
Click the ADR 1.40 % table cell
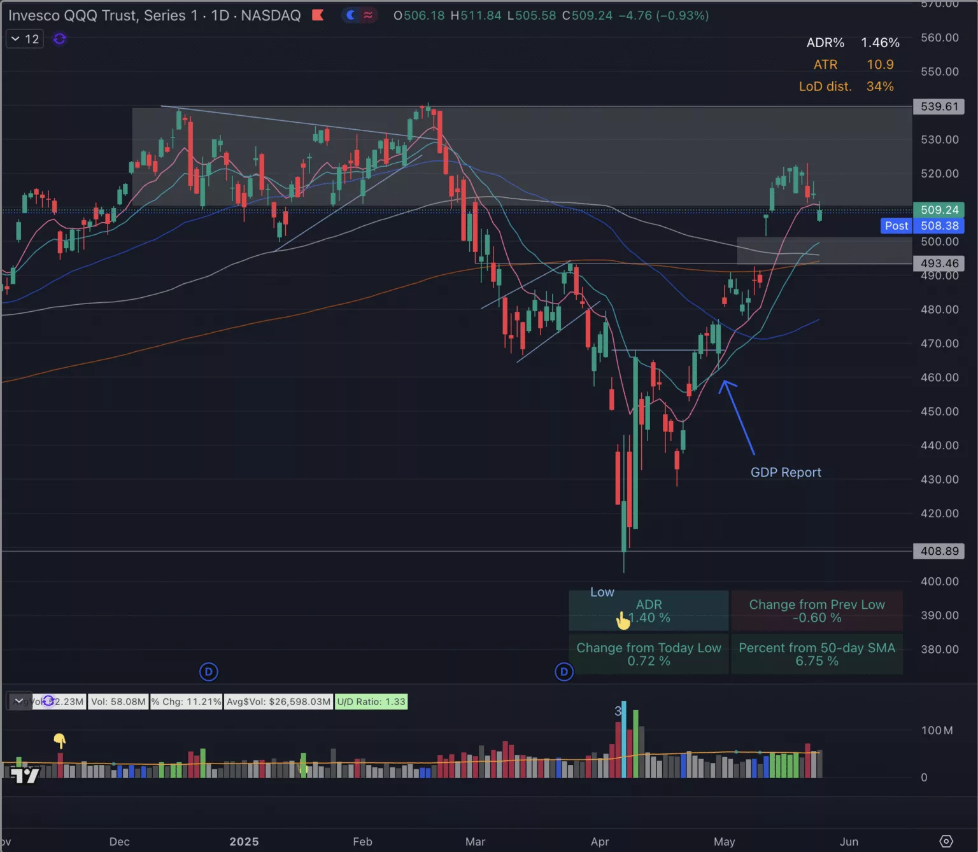click(649, 611)
